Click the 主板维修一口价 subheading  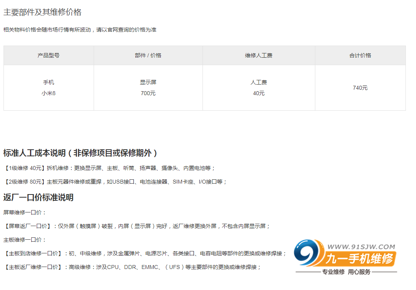click(25, 240)
